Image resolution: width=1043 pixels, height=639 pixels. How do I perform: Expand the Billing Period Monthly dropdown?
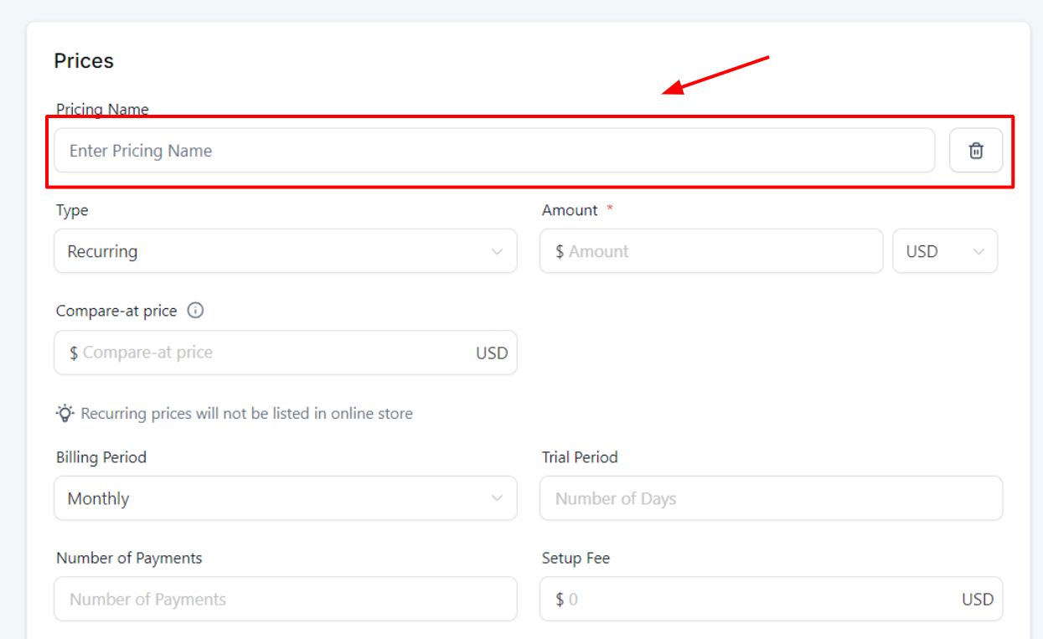click(285, 498)
